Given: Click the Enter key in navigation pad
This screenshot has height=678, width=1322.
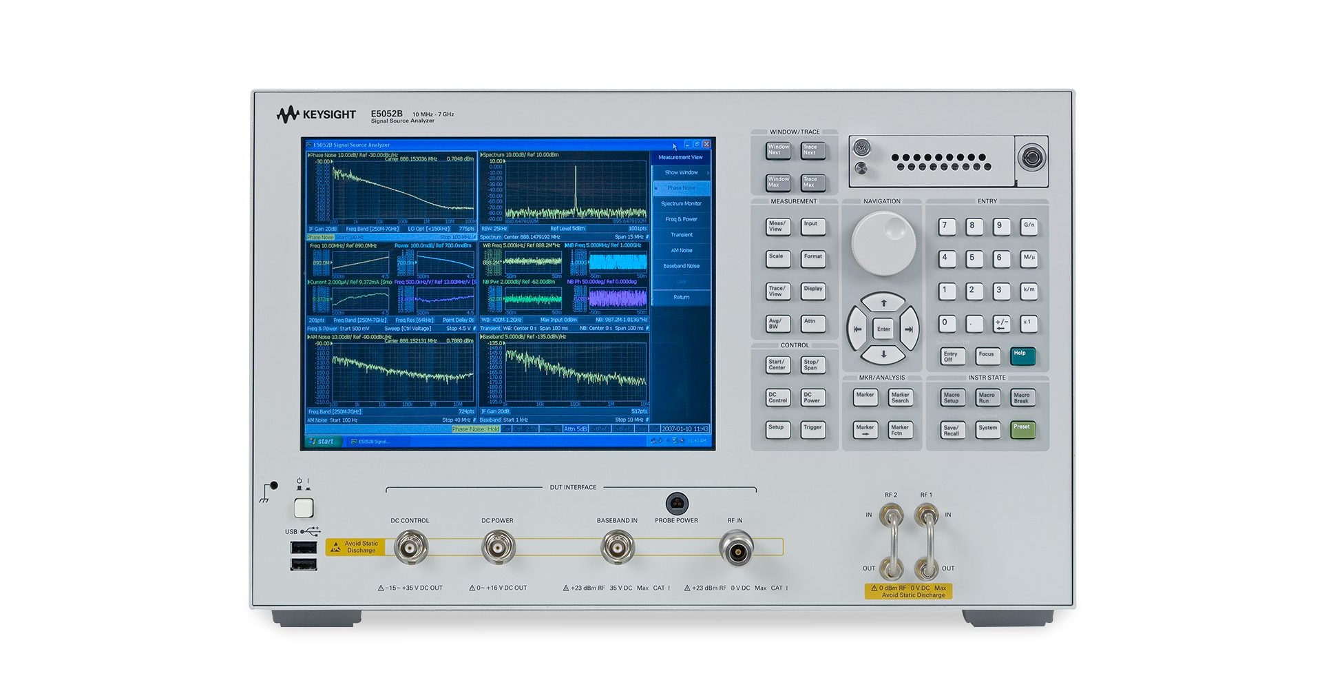Looking at the screenshot, I should pyautogui.click(x=883, y=329).
